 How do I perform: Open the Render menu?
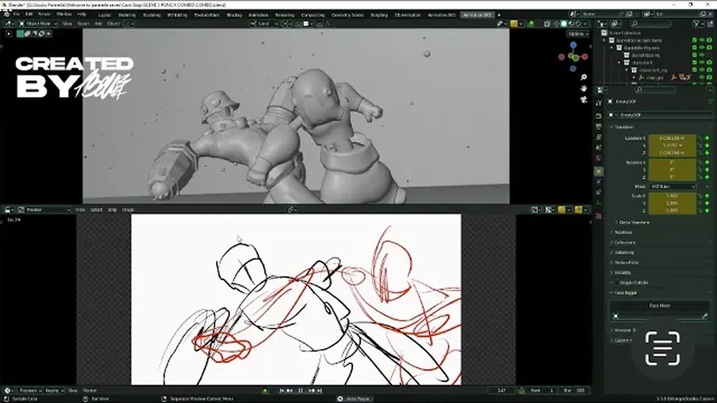click(x=45, y=14)
